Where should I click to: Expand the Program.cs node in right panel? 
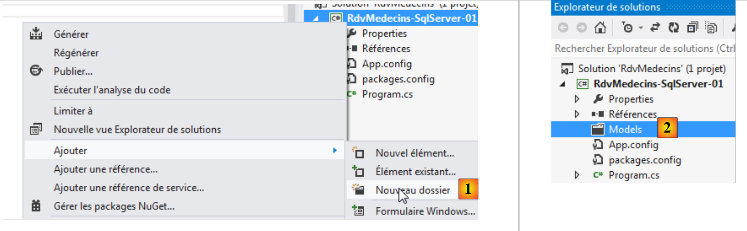pyautogui.click(x=577, y=175)
